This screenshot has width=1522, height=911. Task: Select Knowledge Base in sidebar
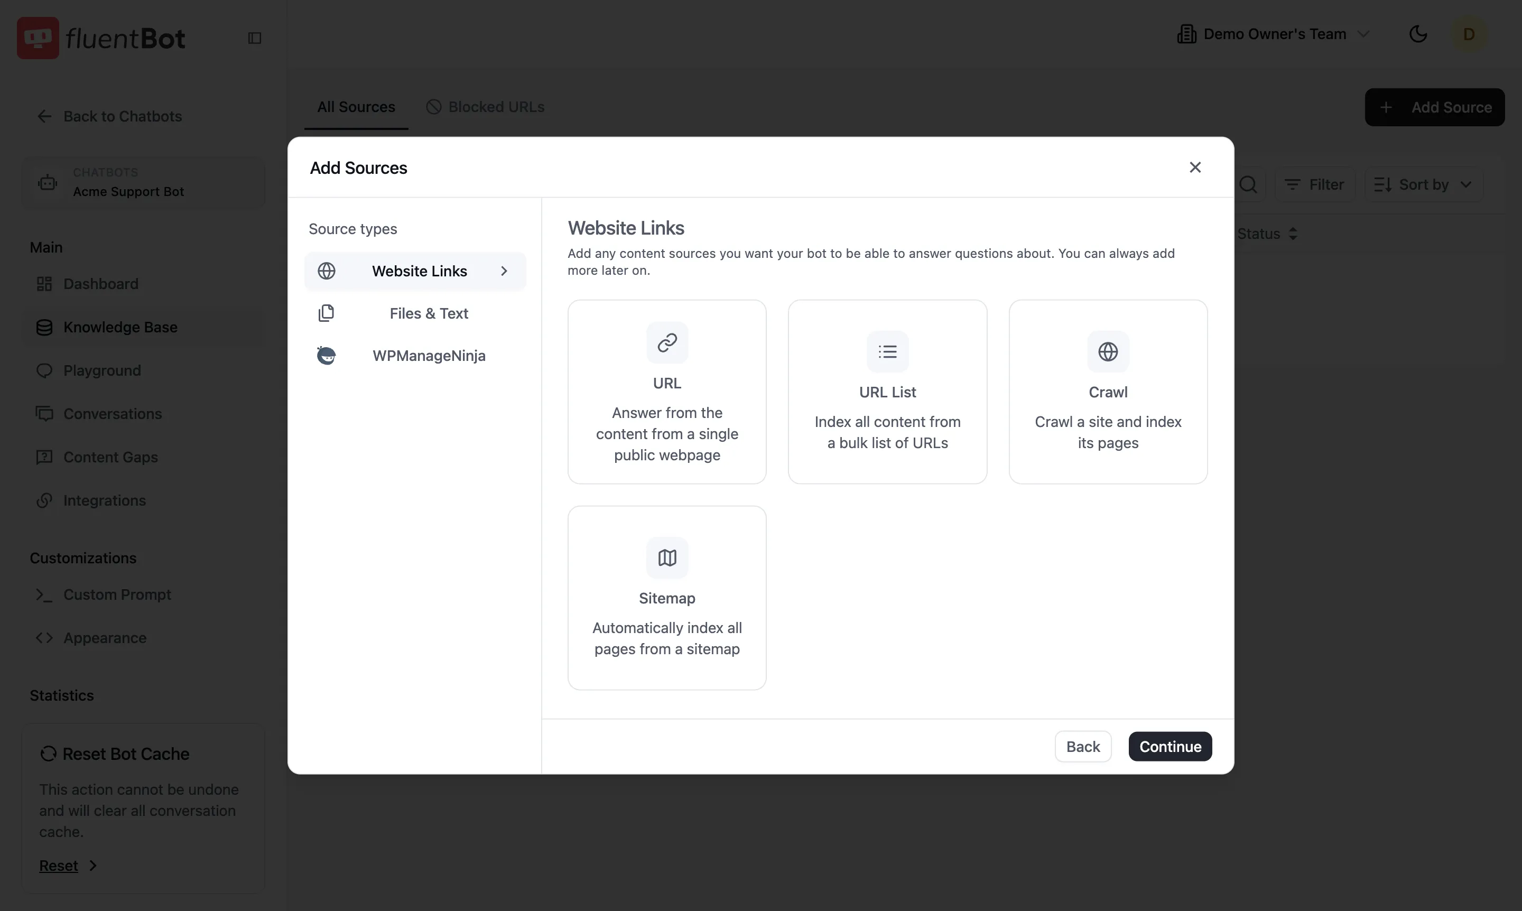pyautogui.click(x=143, y=327)
